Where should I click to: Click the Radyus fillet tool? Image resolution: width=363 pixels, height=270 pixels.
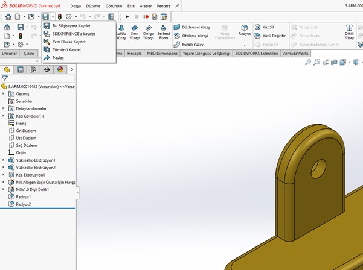245,30
